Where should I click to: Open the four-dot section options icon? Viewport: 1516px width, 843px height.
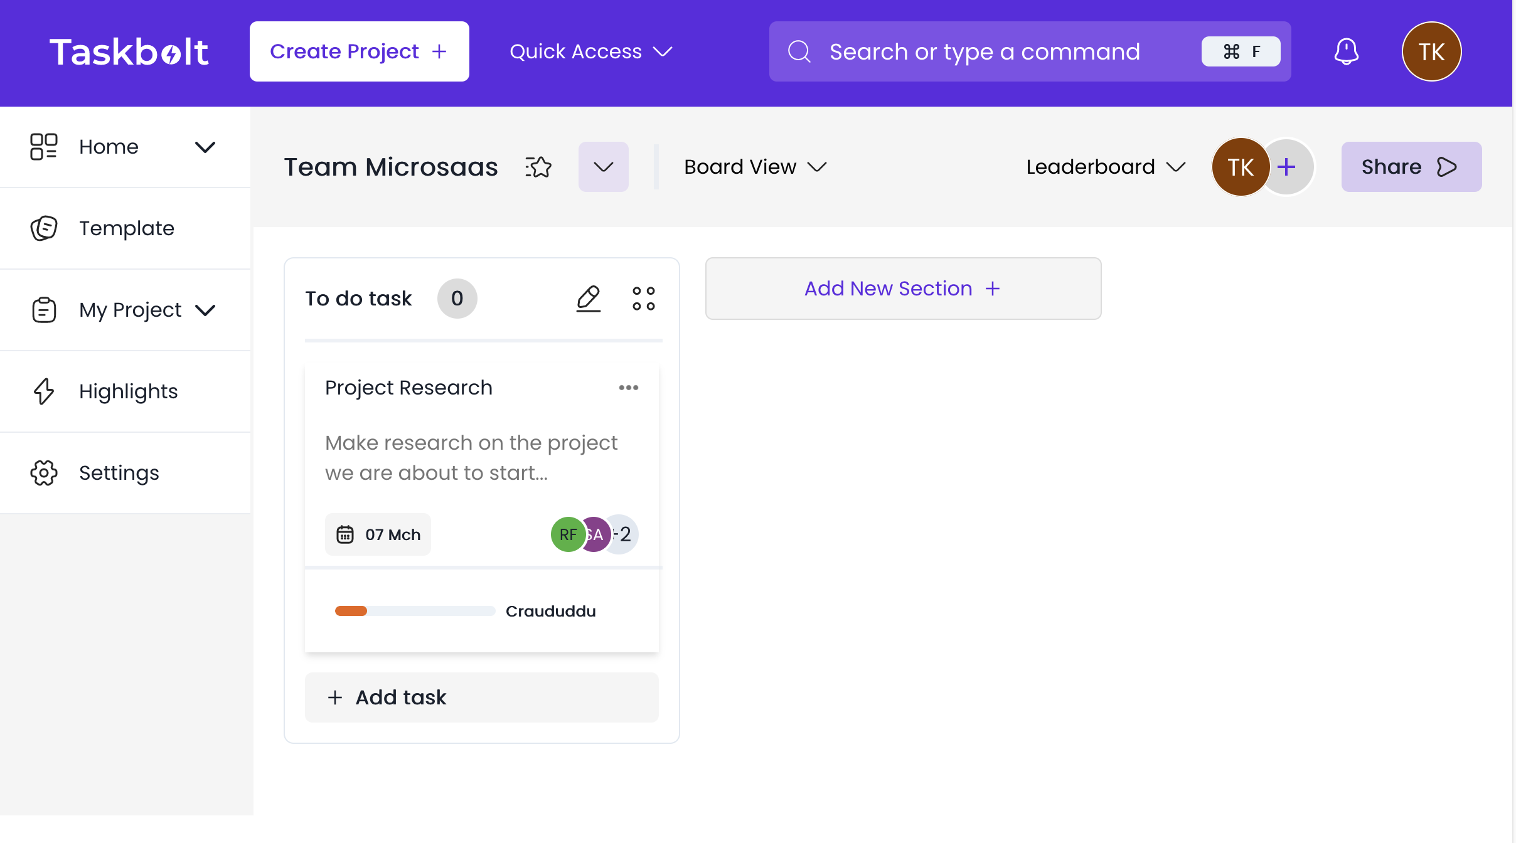click(x=643, y=299)
